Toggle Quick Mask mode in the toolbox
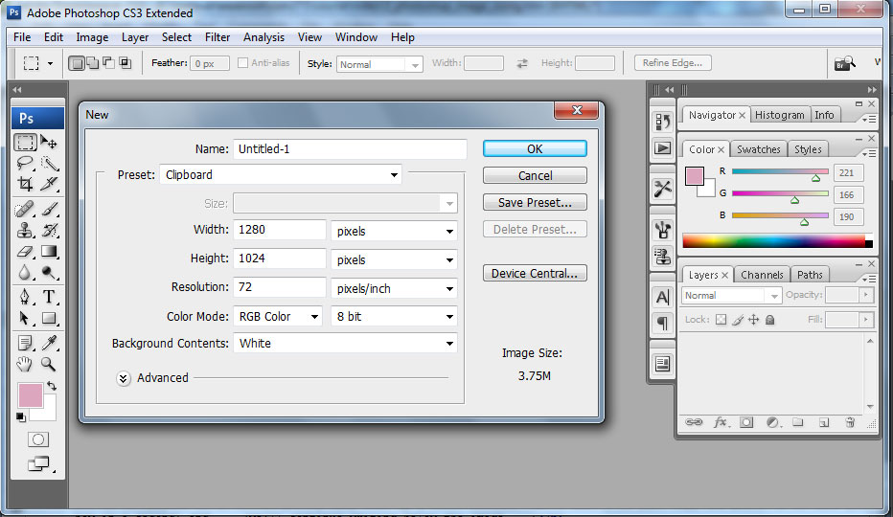This screenshot has height=517, width=893. pos(37,439)
